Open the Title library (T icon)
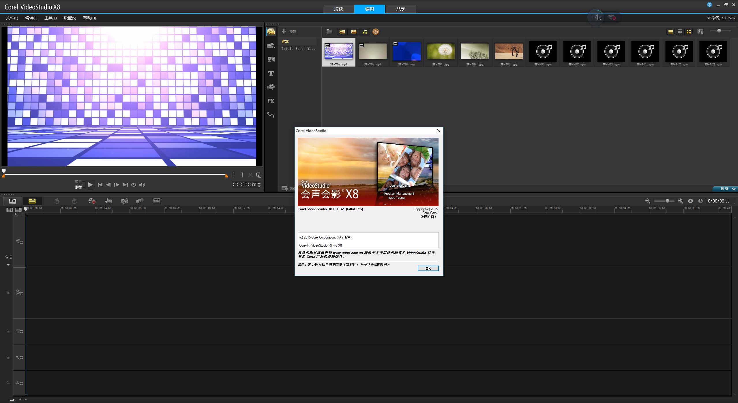Image resolution: width=738 pixels, height=403 pixels. (271, 74)
